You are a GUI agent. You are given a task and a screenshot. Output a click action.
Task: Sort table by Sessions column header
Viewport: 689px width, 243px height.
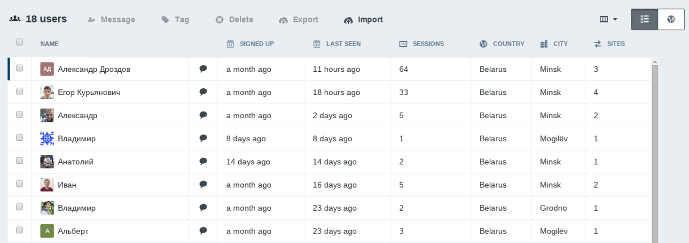click(x=428, y=44)
